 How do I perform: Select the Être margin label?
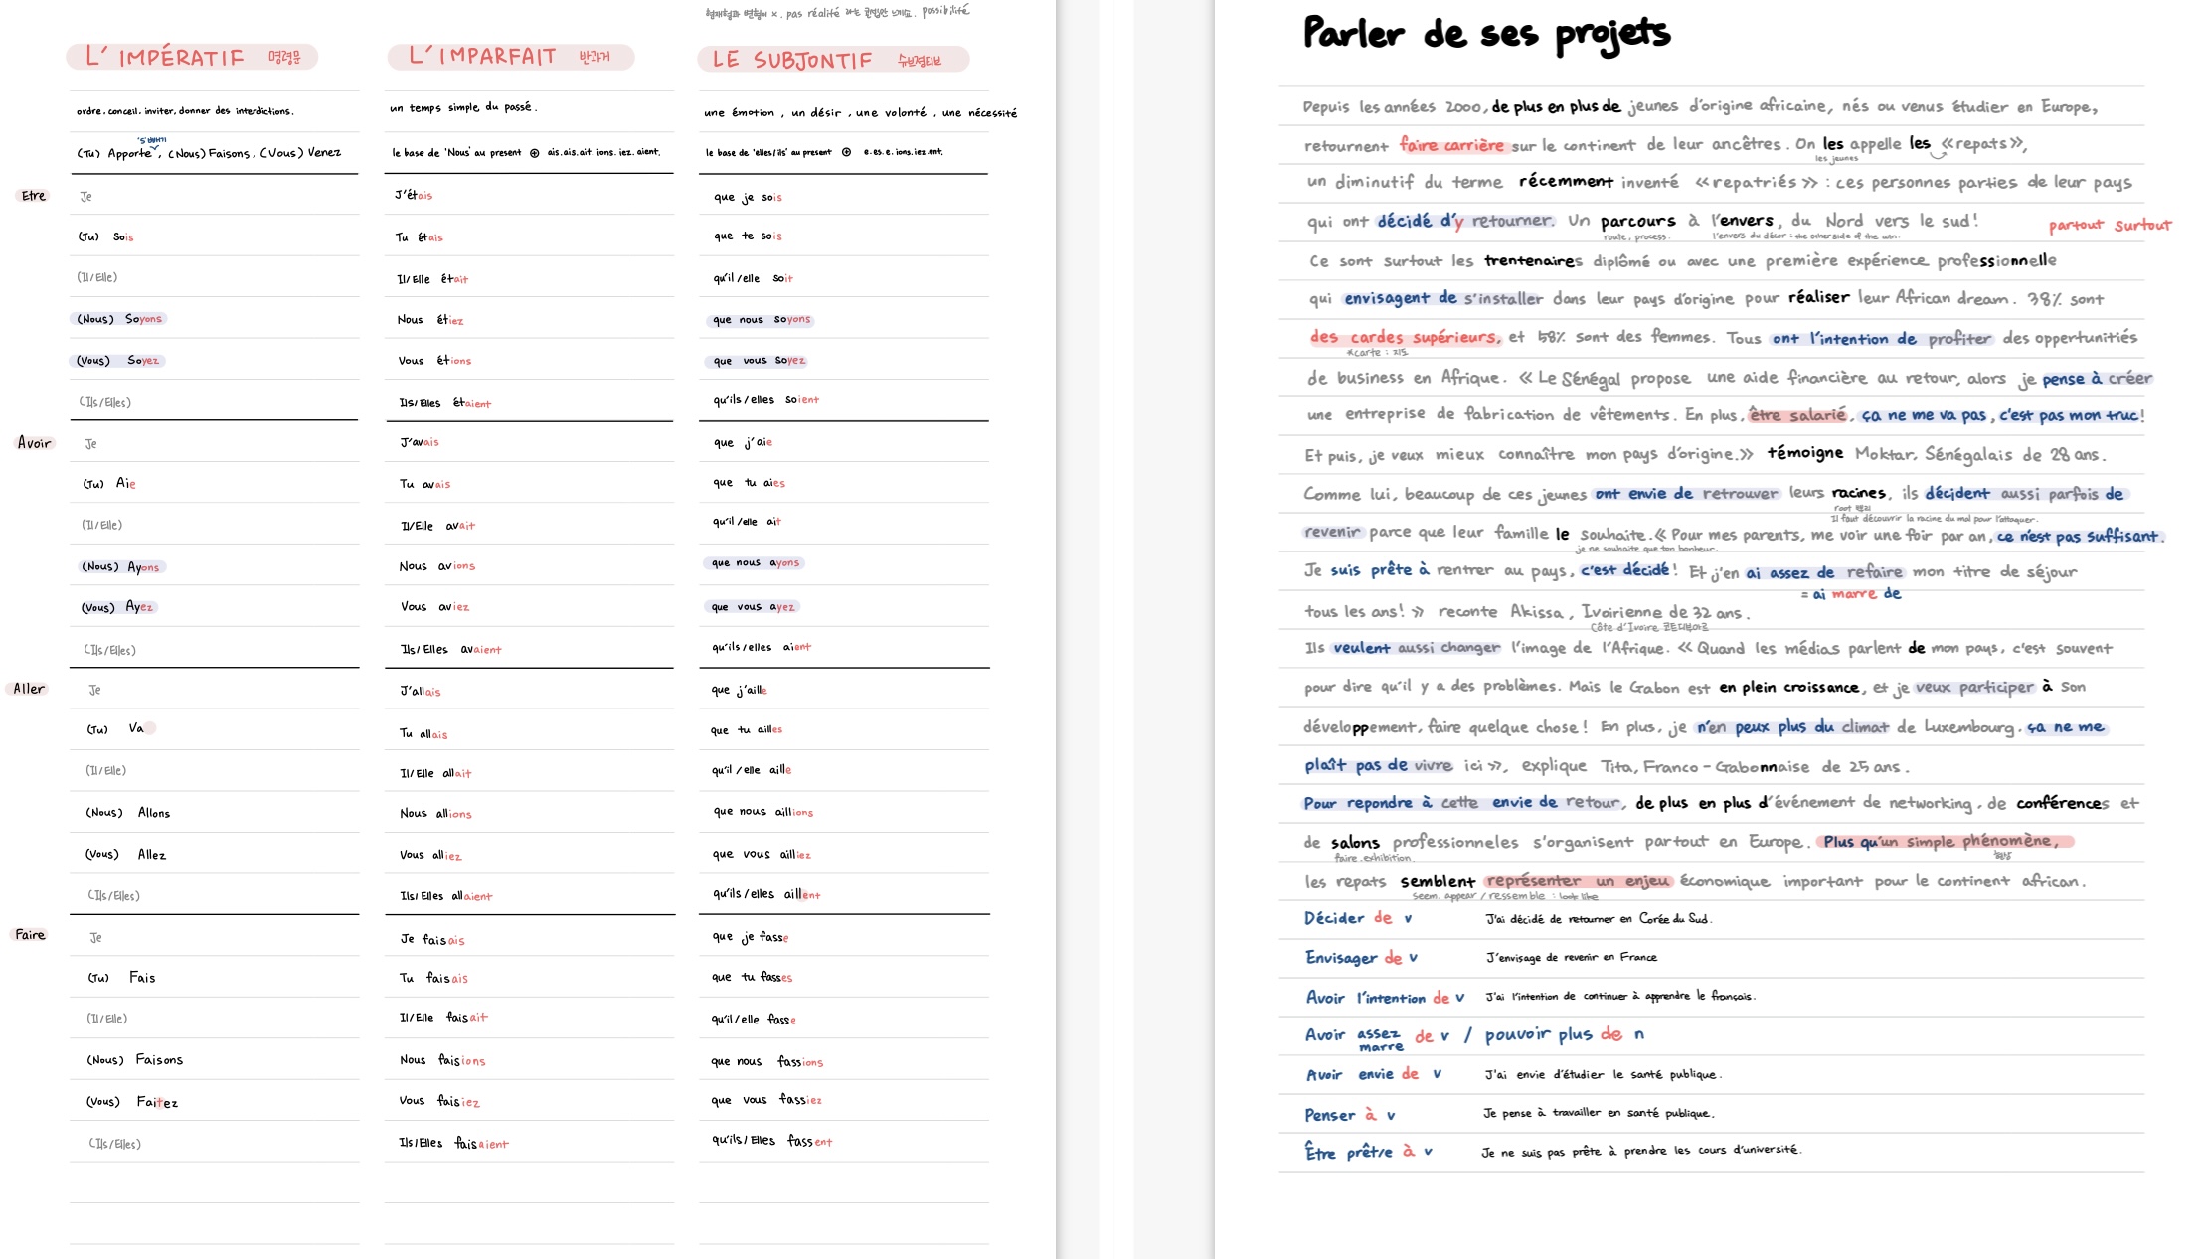pyautogui.click(x=33, y=195)
